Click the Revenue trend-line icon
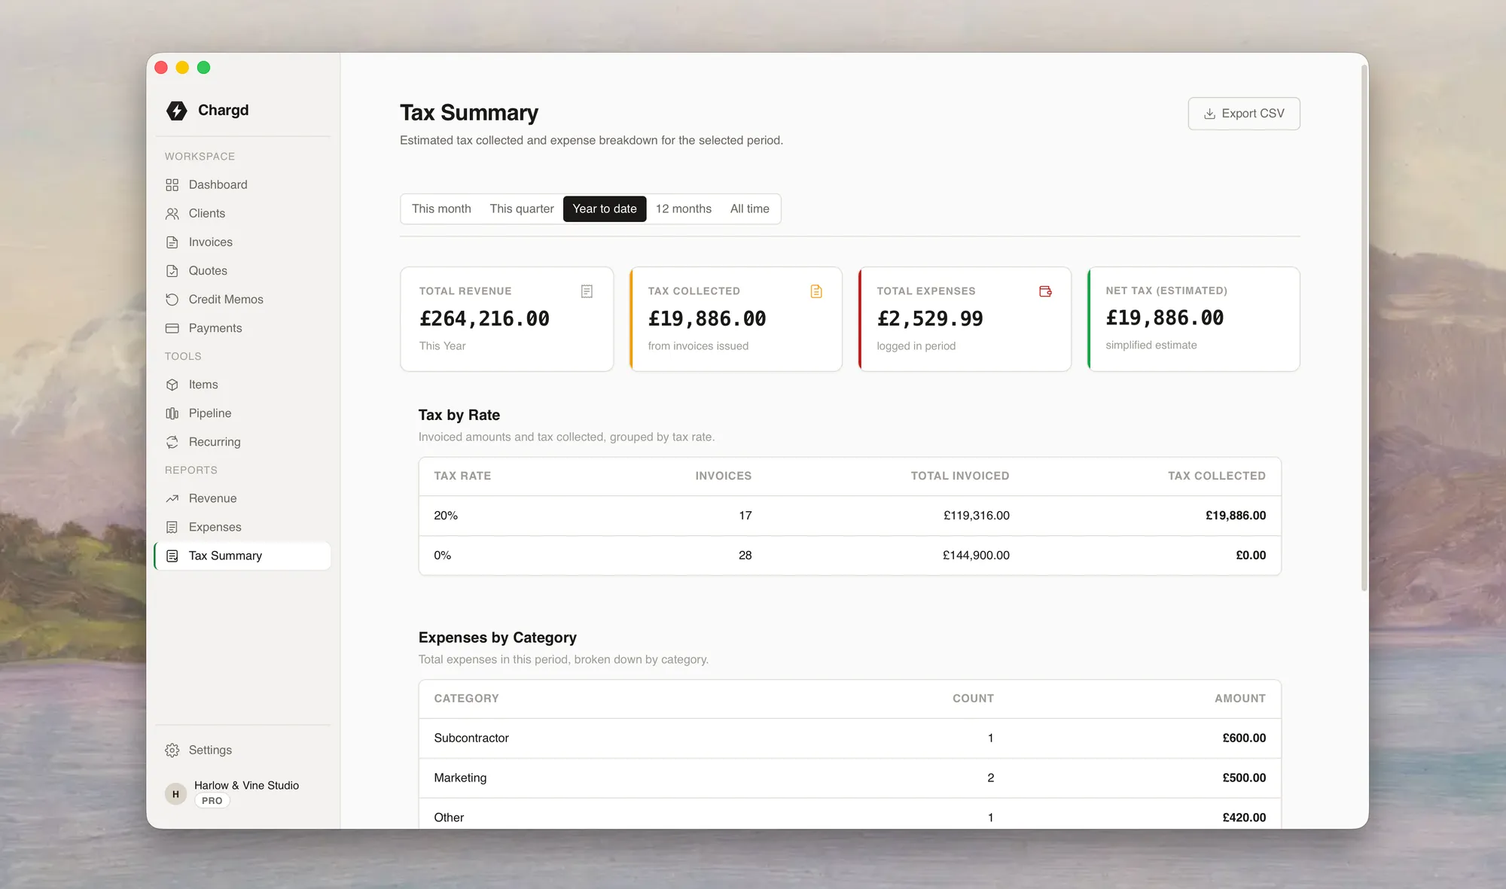The width and height of the screenshot is (1506, 889). (x=172, y=498)
